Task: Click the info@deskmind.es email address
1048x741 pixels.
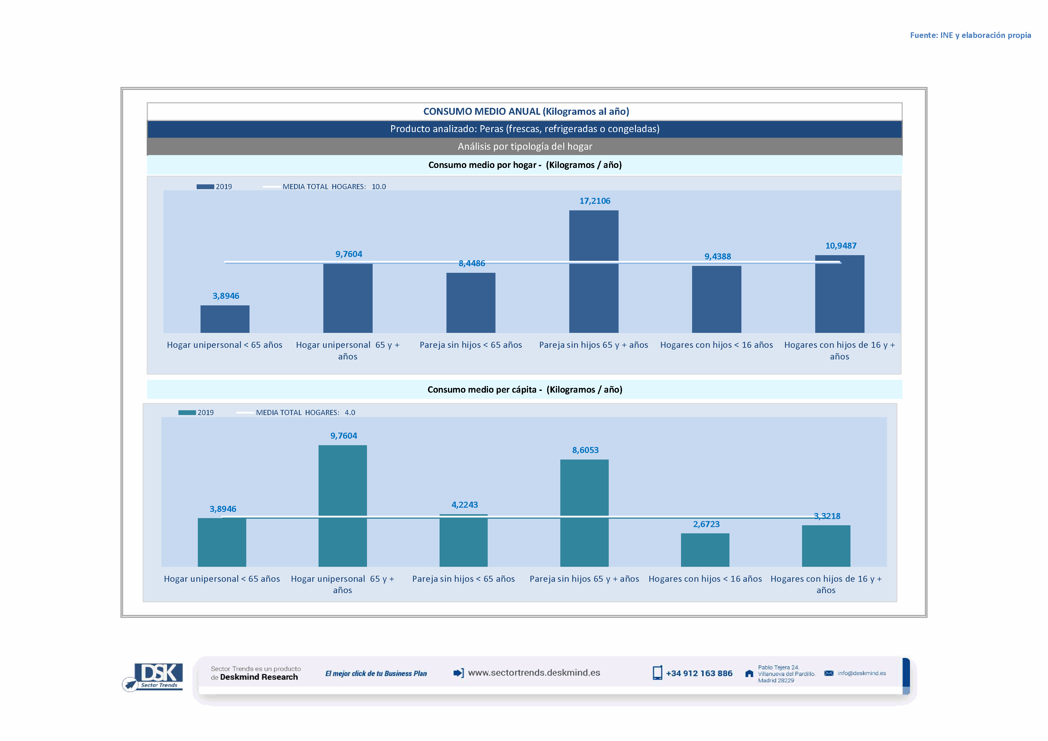Action: pyautogui.click(x=862, y=673)
